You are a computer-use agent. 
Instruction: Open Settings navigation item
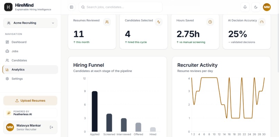click(x=30, y=79)
